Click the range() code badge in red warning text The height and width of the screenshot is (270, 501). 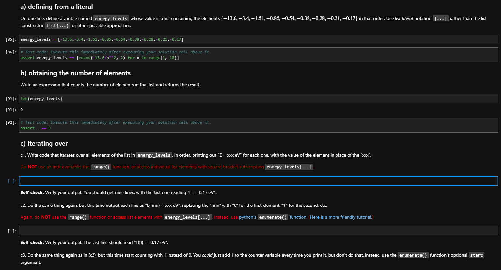101,167
